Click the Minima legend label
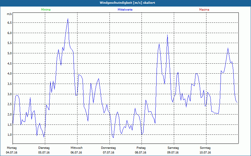The image size is (251, 156). pyautogui.click(x=46, y=10)
